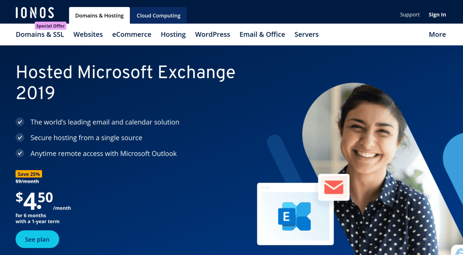Open the Servers menu
The height and width of the screenshot is (255, 463).
pos(306,34)
